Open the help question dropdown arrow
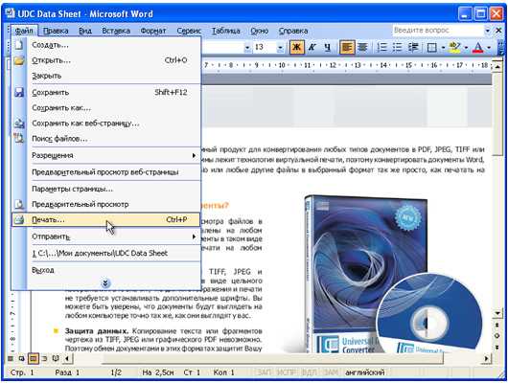This screenshot has width=508, height=383. pyautogui.click(x=488, y=31)
